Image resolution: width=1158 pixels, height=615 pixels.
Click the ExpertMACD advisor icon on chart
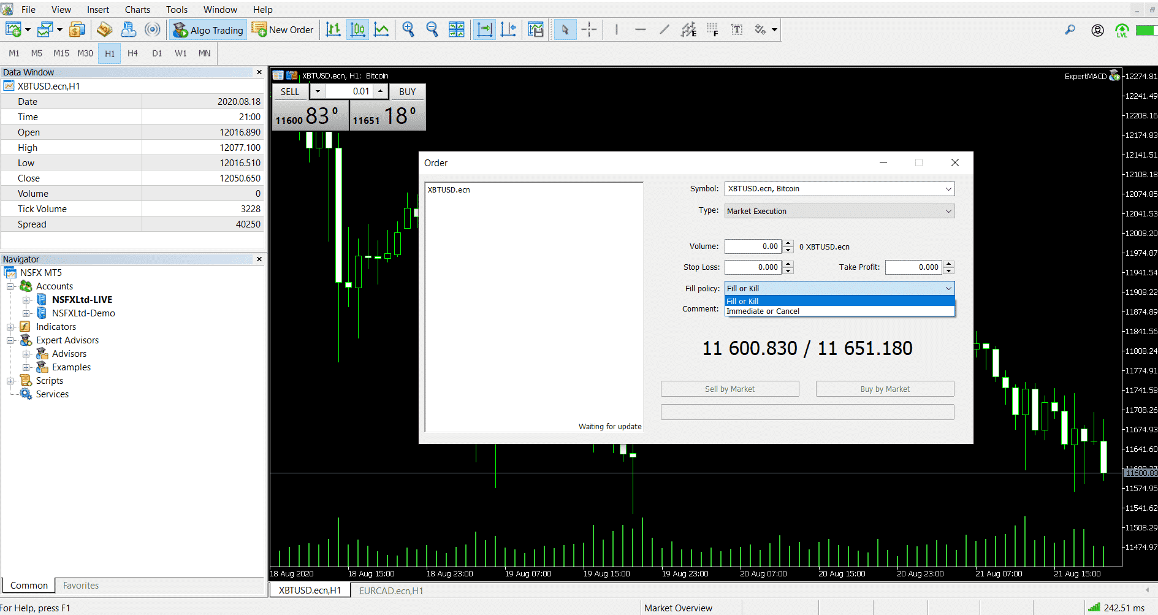coord(1114,75)
